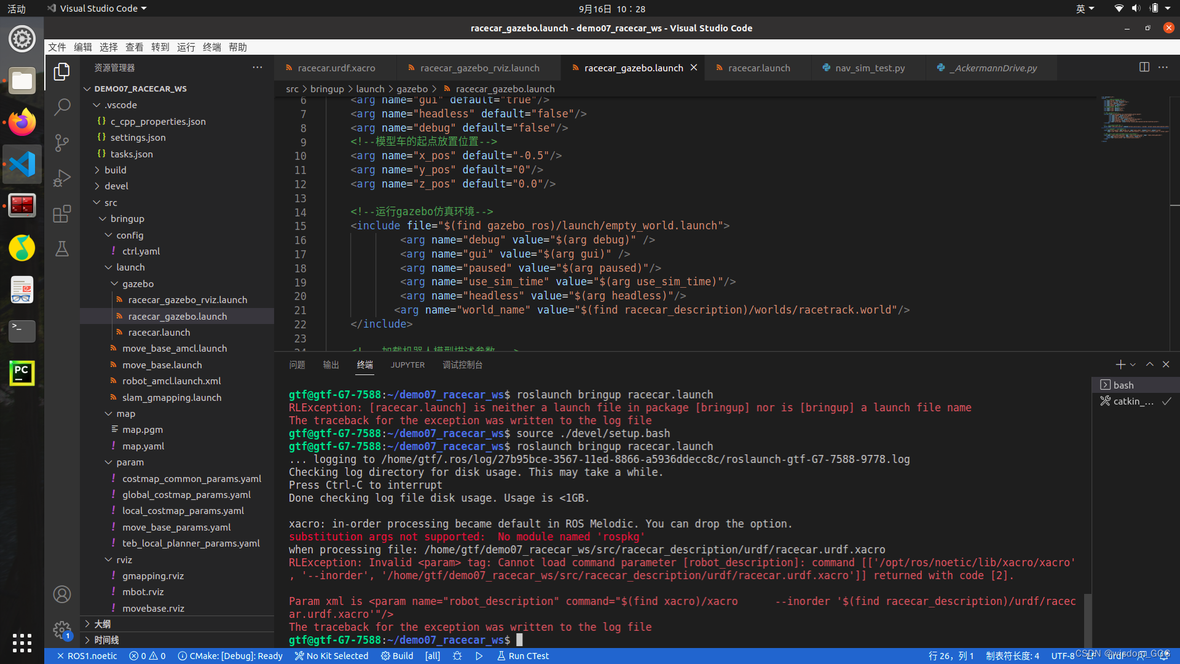This screenshot has height=664, width=1180.
Task: Switch to the racecar.urdf.xacro tab
Action: point(336,68)
